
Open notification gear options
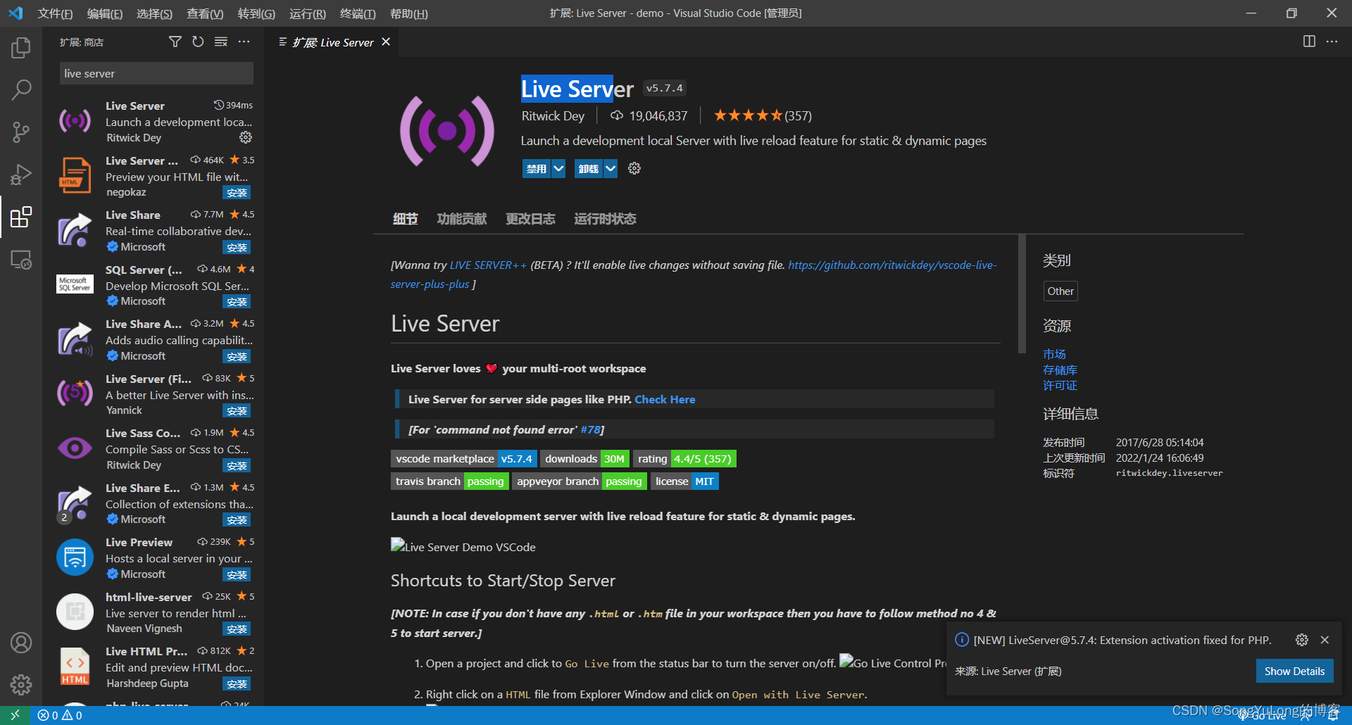click(1302, 640)
